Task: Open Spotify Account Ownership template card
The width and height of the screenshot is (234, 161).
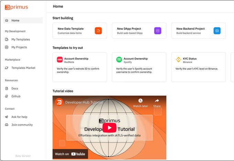Action: point(139,67)
